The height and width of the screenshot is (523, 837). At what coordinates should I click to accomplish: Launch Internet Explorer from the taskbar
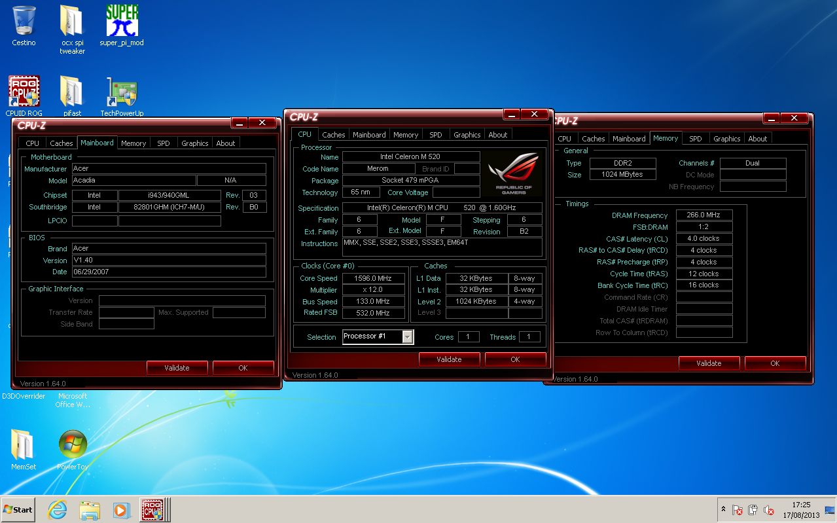click(x=58, y=509)
